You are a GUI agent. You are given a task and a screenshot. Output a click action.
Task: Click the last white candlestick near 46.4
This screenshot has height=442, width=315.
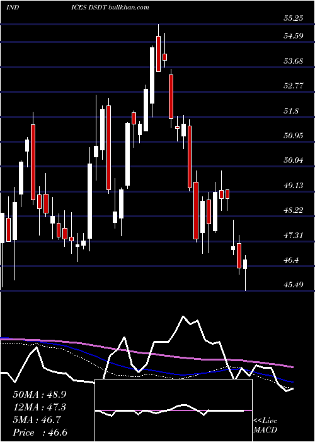tap(245, 265)
